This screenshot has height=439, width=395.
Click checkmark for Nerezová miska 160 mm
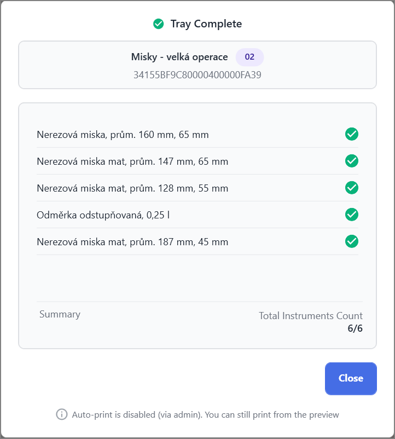click(x=352, y=134)
